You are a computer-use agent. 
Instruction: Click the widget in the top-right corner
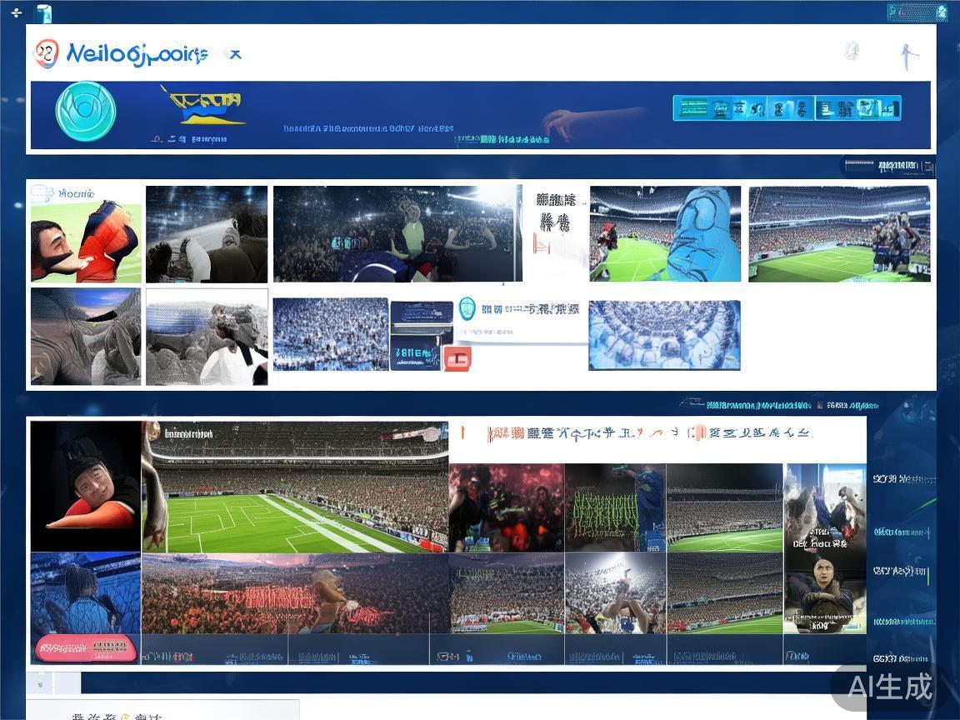(x=917, y=12)
